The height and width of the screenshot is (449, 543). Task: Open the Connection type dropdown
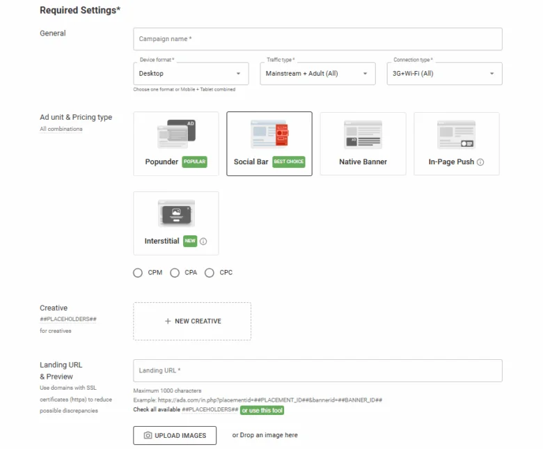pyautogui.click(x=444, y=74)
